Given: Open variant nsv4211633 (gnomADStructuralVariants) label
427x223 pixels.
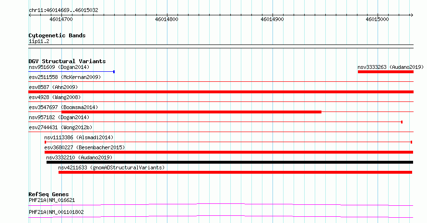Looking at the screenshot, I should (111, 167).
